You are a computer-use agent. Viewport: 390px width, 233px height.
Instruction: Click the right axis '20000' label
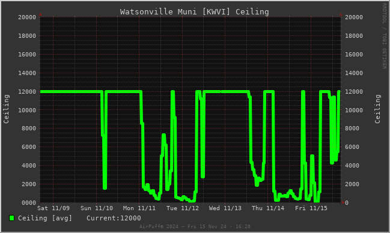(x=354, y=17)
